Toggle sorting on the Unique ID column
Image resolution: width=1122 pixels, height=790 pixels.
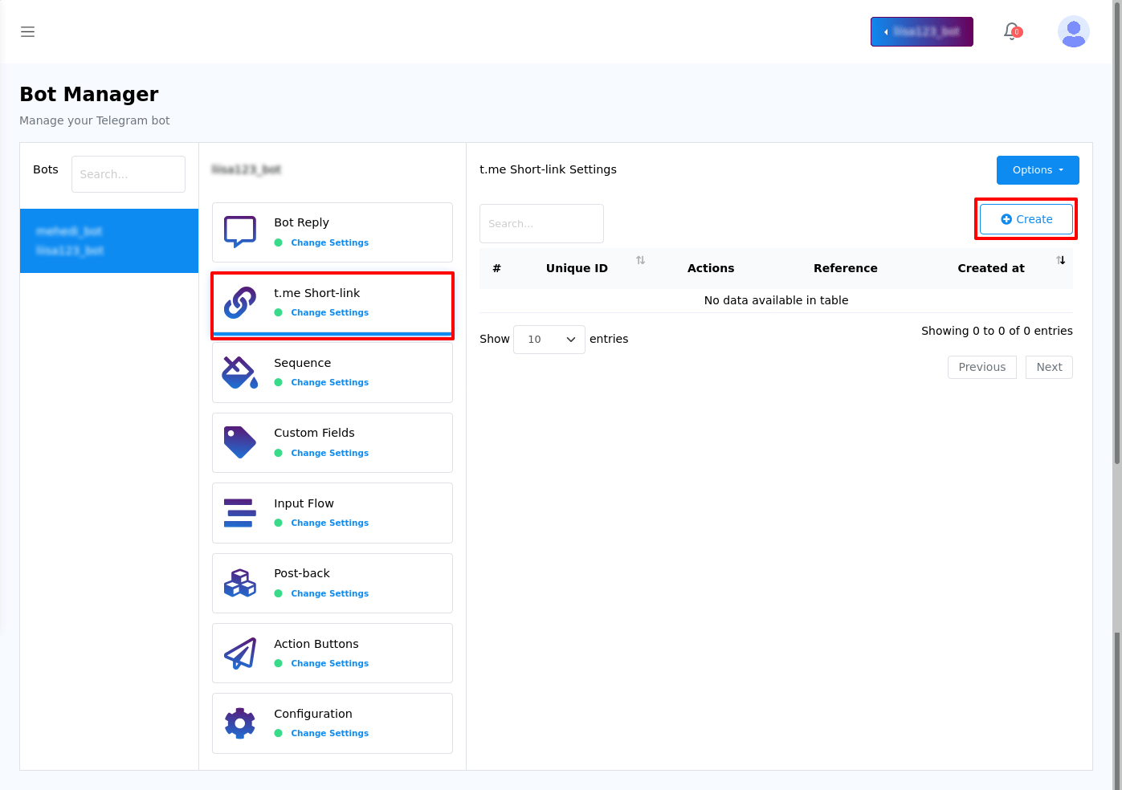pos(640,261)
